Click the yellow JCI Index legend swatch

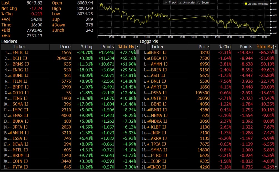[x=246, y=4]
